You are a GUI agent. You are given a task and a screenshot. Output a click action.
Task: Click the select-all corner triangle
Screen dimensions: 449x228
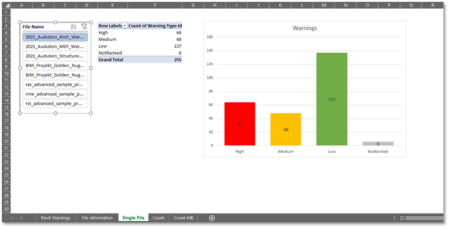tap(6, 5)
